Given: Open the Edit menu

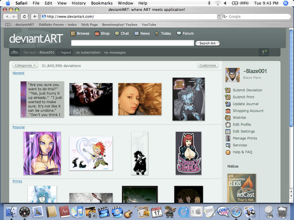Looking at the screenshot, I should tap(49, 3).
